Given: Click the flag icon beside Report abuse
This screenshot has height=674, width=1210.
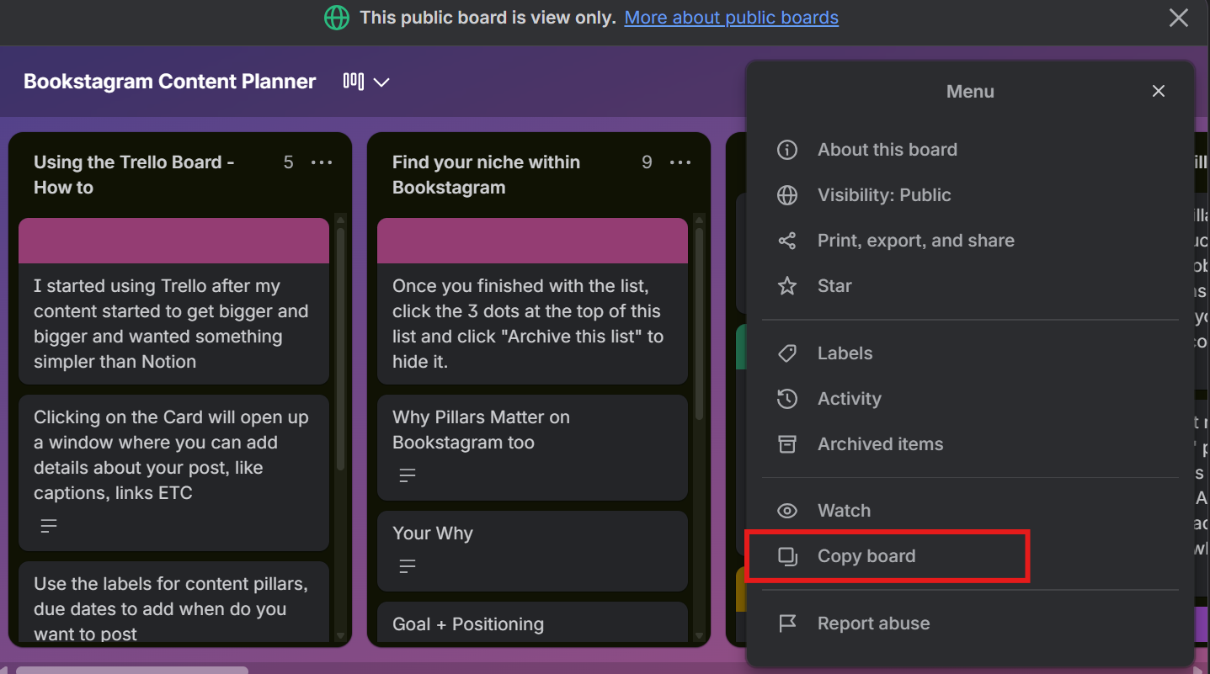Looking at the screenshot, I should click(786, 624).
